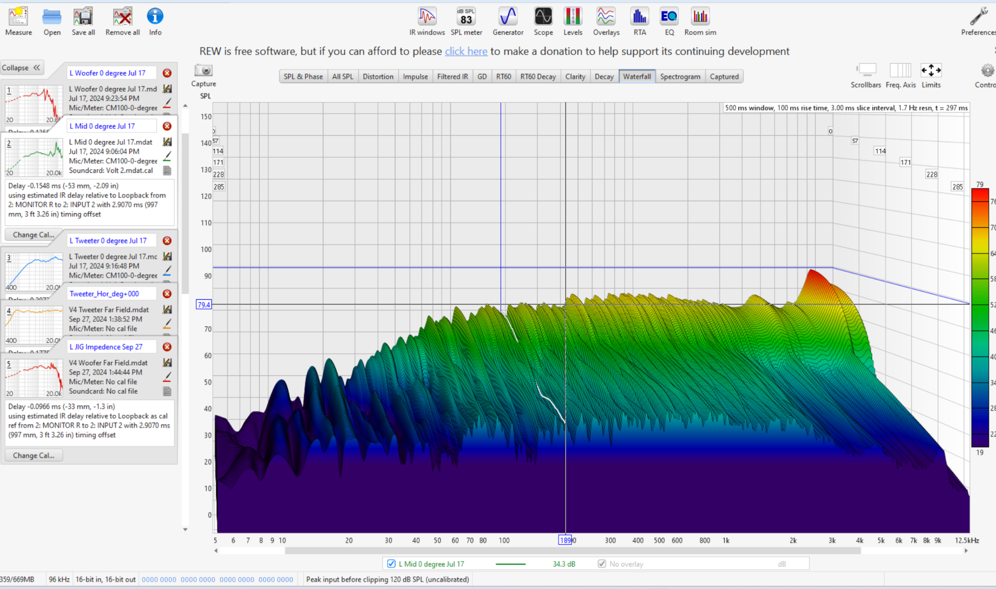
Task: Remove the Tweeter_Hor_deg+000 measurement
Action: [x=167, y=294]
